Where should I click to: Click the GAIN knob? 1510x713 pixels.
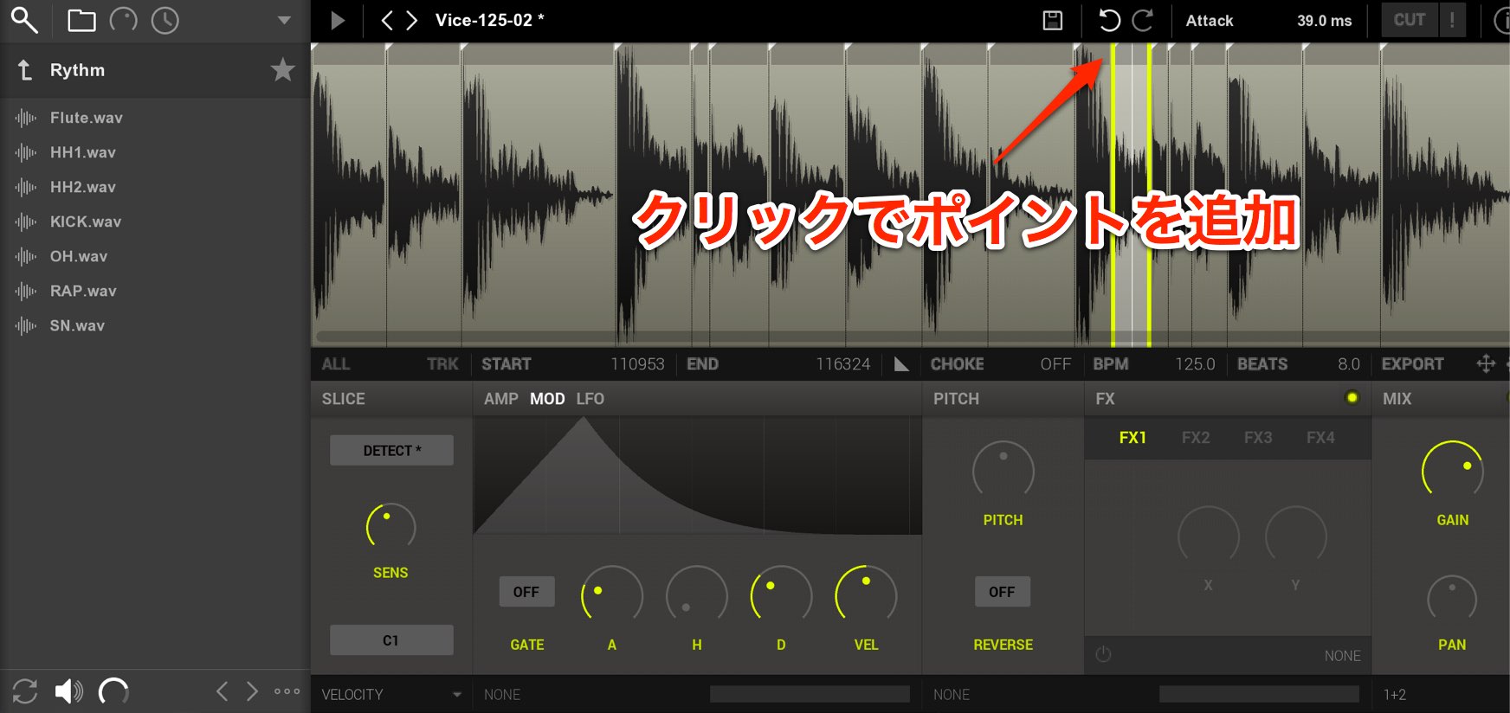(x=1453, y=471)
